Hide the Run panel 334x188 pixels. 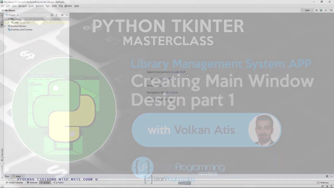pos(331,176)
